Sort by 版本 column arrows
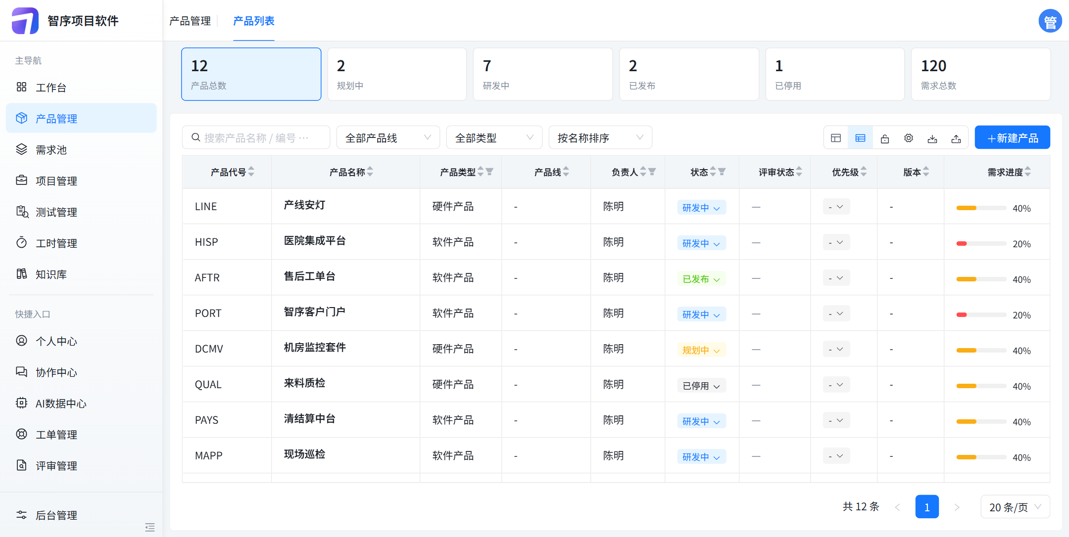Screen dimensions: 1069x537 point(926,172)
